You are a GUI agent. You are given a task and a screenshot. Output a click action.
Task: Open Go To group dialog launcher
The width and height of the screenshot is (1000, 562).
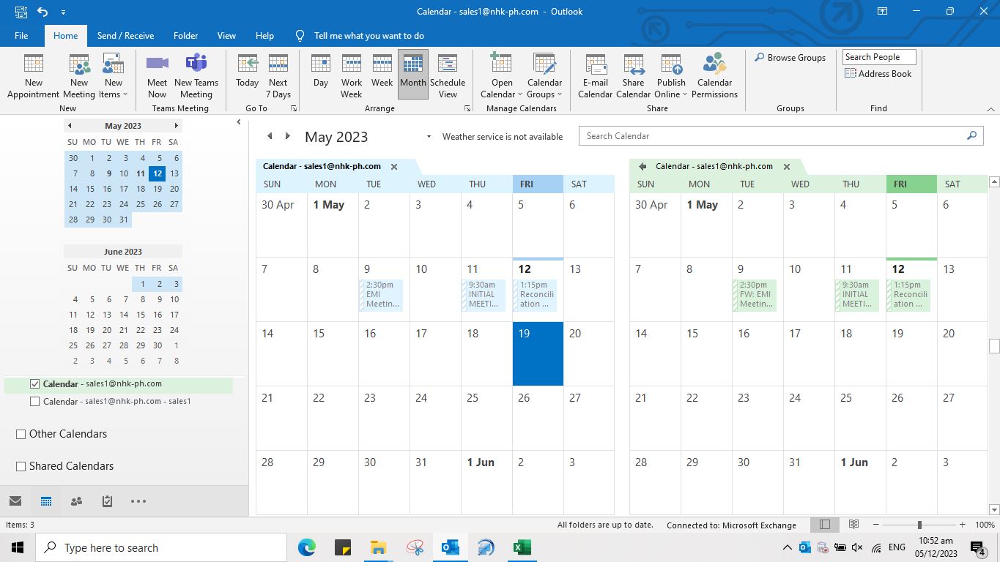(x=295, y=108)
